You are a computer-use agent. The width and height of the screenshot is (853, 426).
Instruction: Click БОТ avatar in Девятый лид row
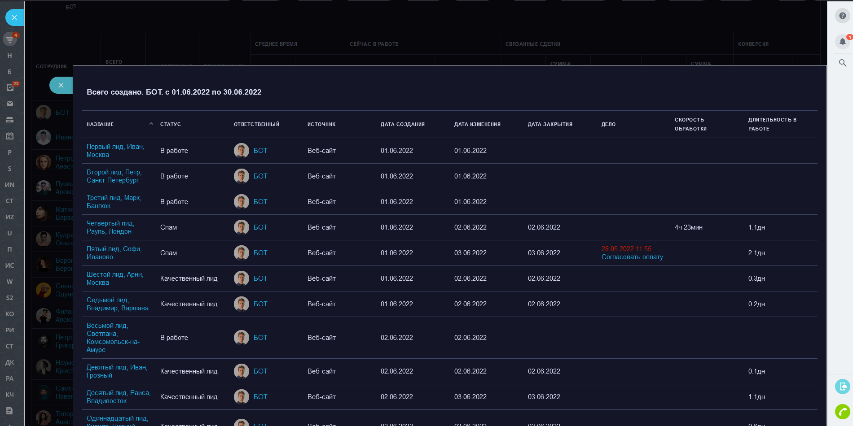click(242, 371)
